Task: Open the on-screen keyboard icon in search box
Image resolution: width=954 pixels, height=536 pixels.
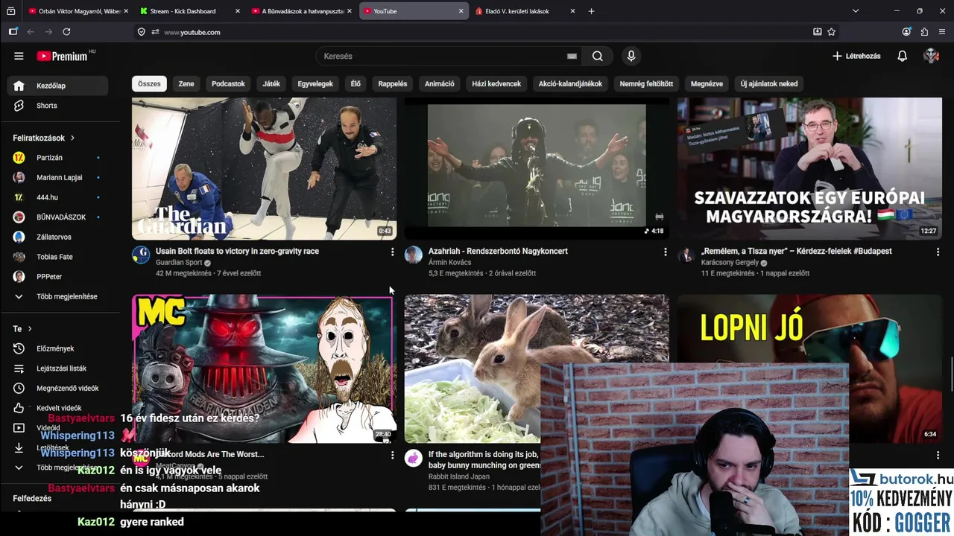Action: coord(572,56)
